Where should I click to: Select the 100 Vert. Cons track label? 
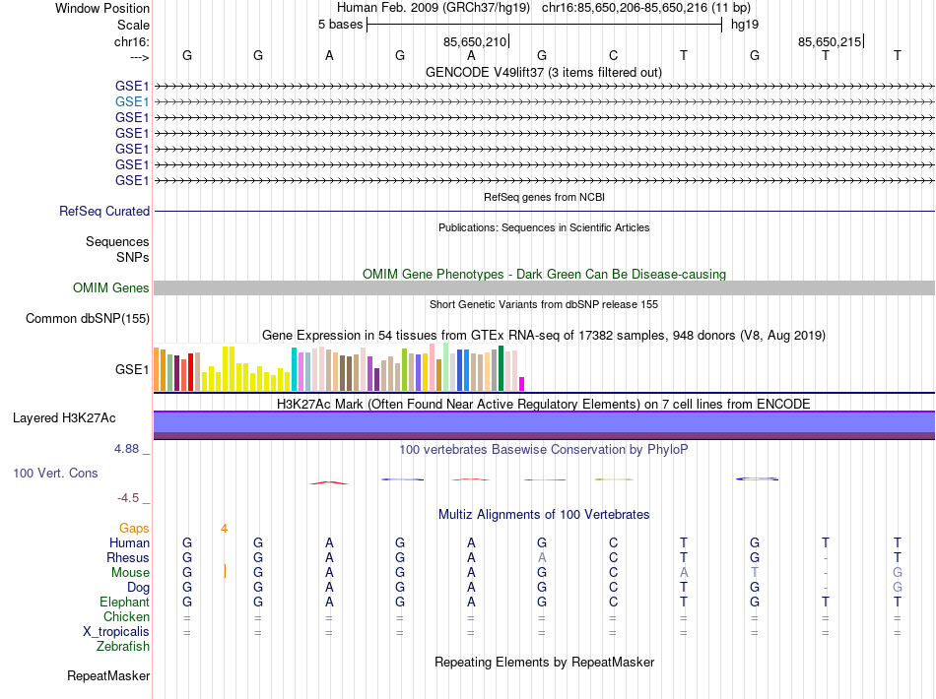[x=55, y=473]
